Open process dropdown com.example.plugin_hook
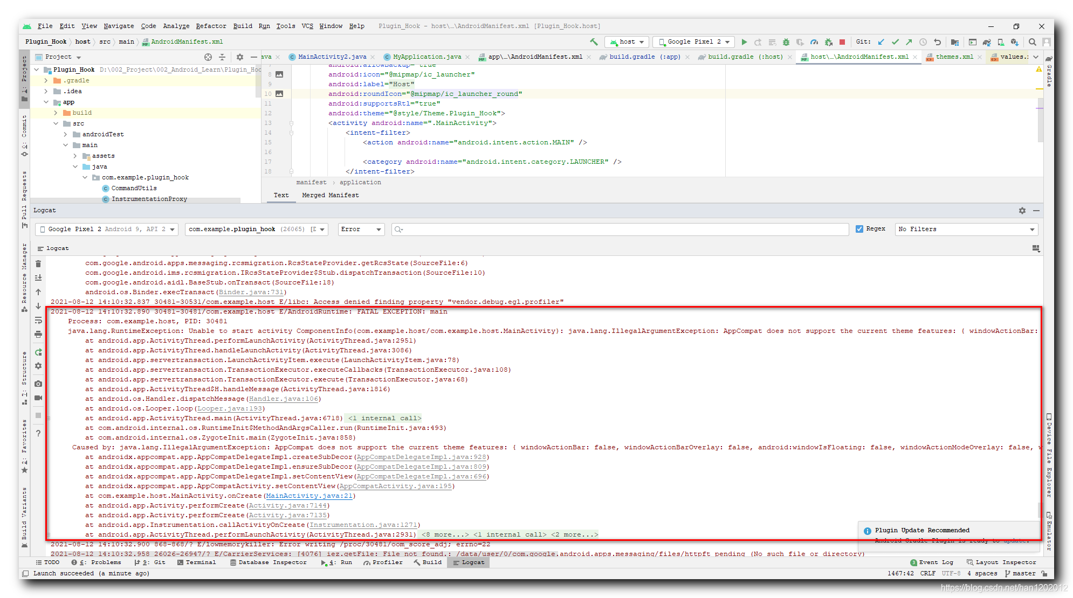Image resolution: width=1073 pixels, height=598 pixels. (257, 230)
